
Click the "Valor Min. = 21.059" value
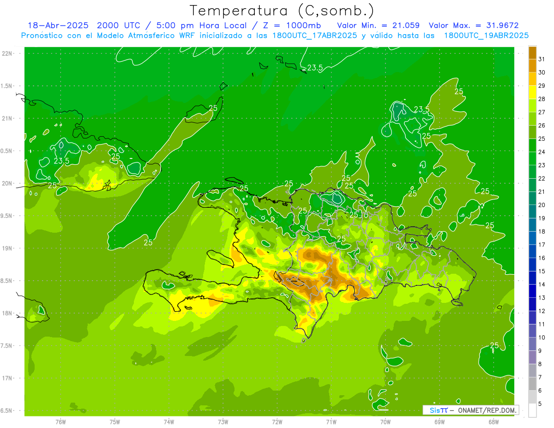tap(378, 25)
